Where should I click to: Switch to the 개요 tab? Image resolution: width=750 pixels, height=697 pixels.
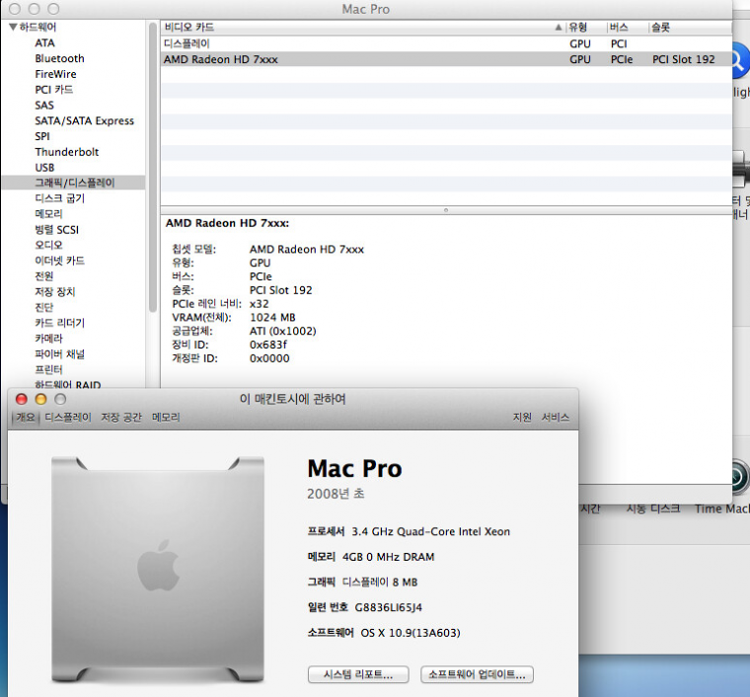tap(26, 418)
